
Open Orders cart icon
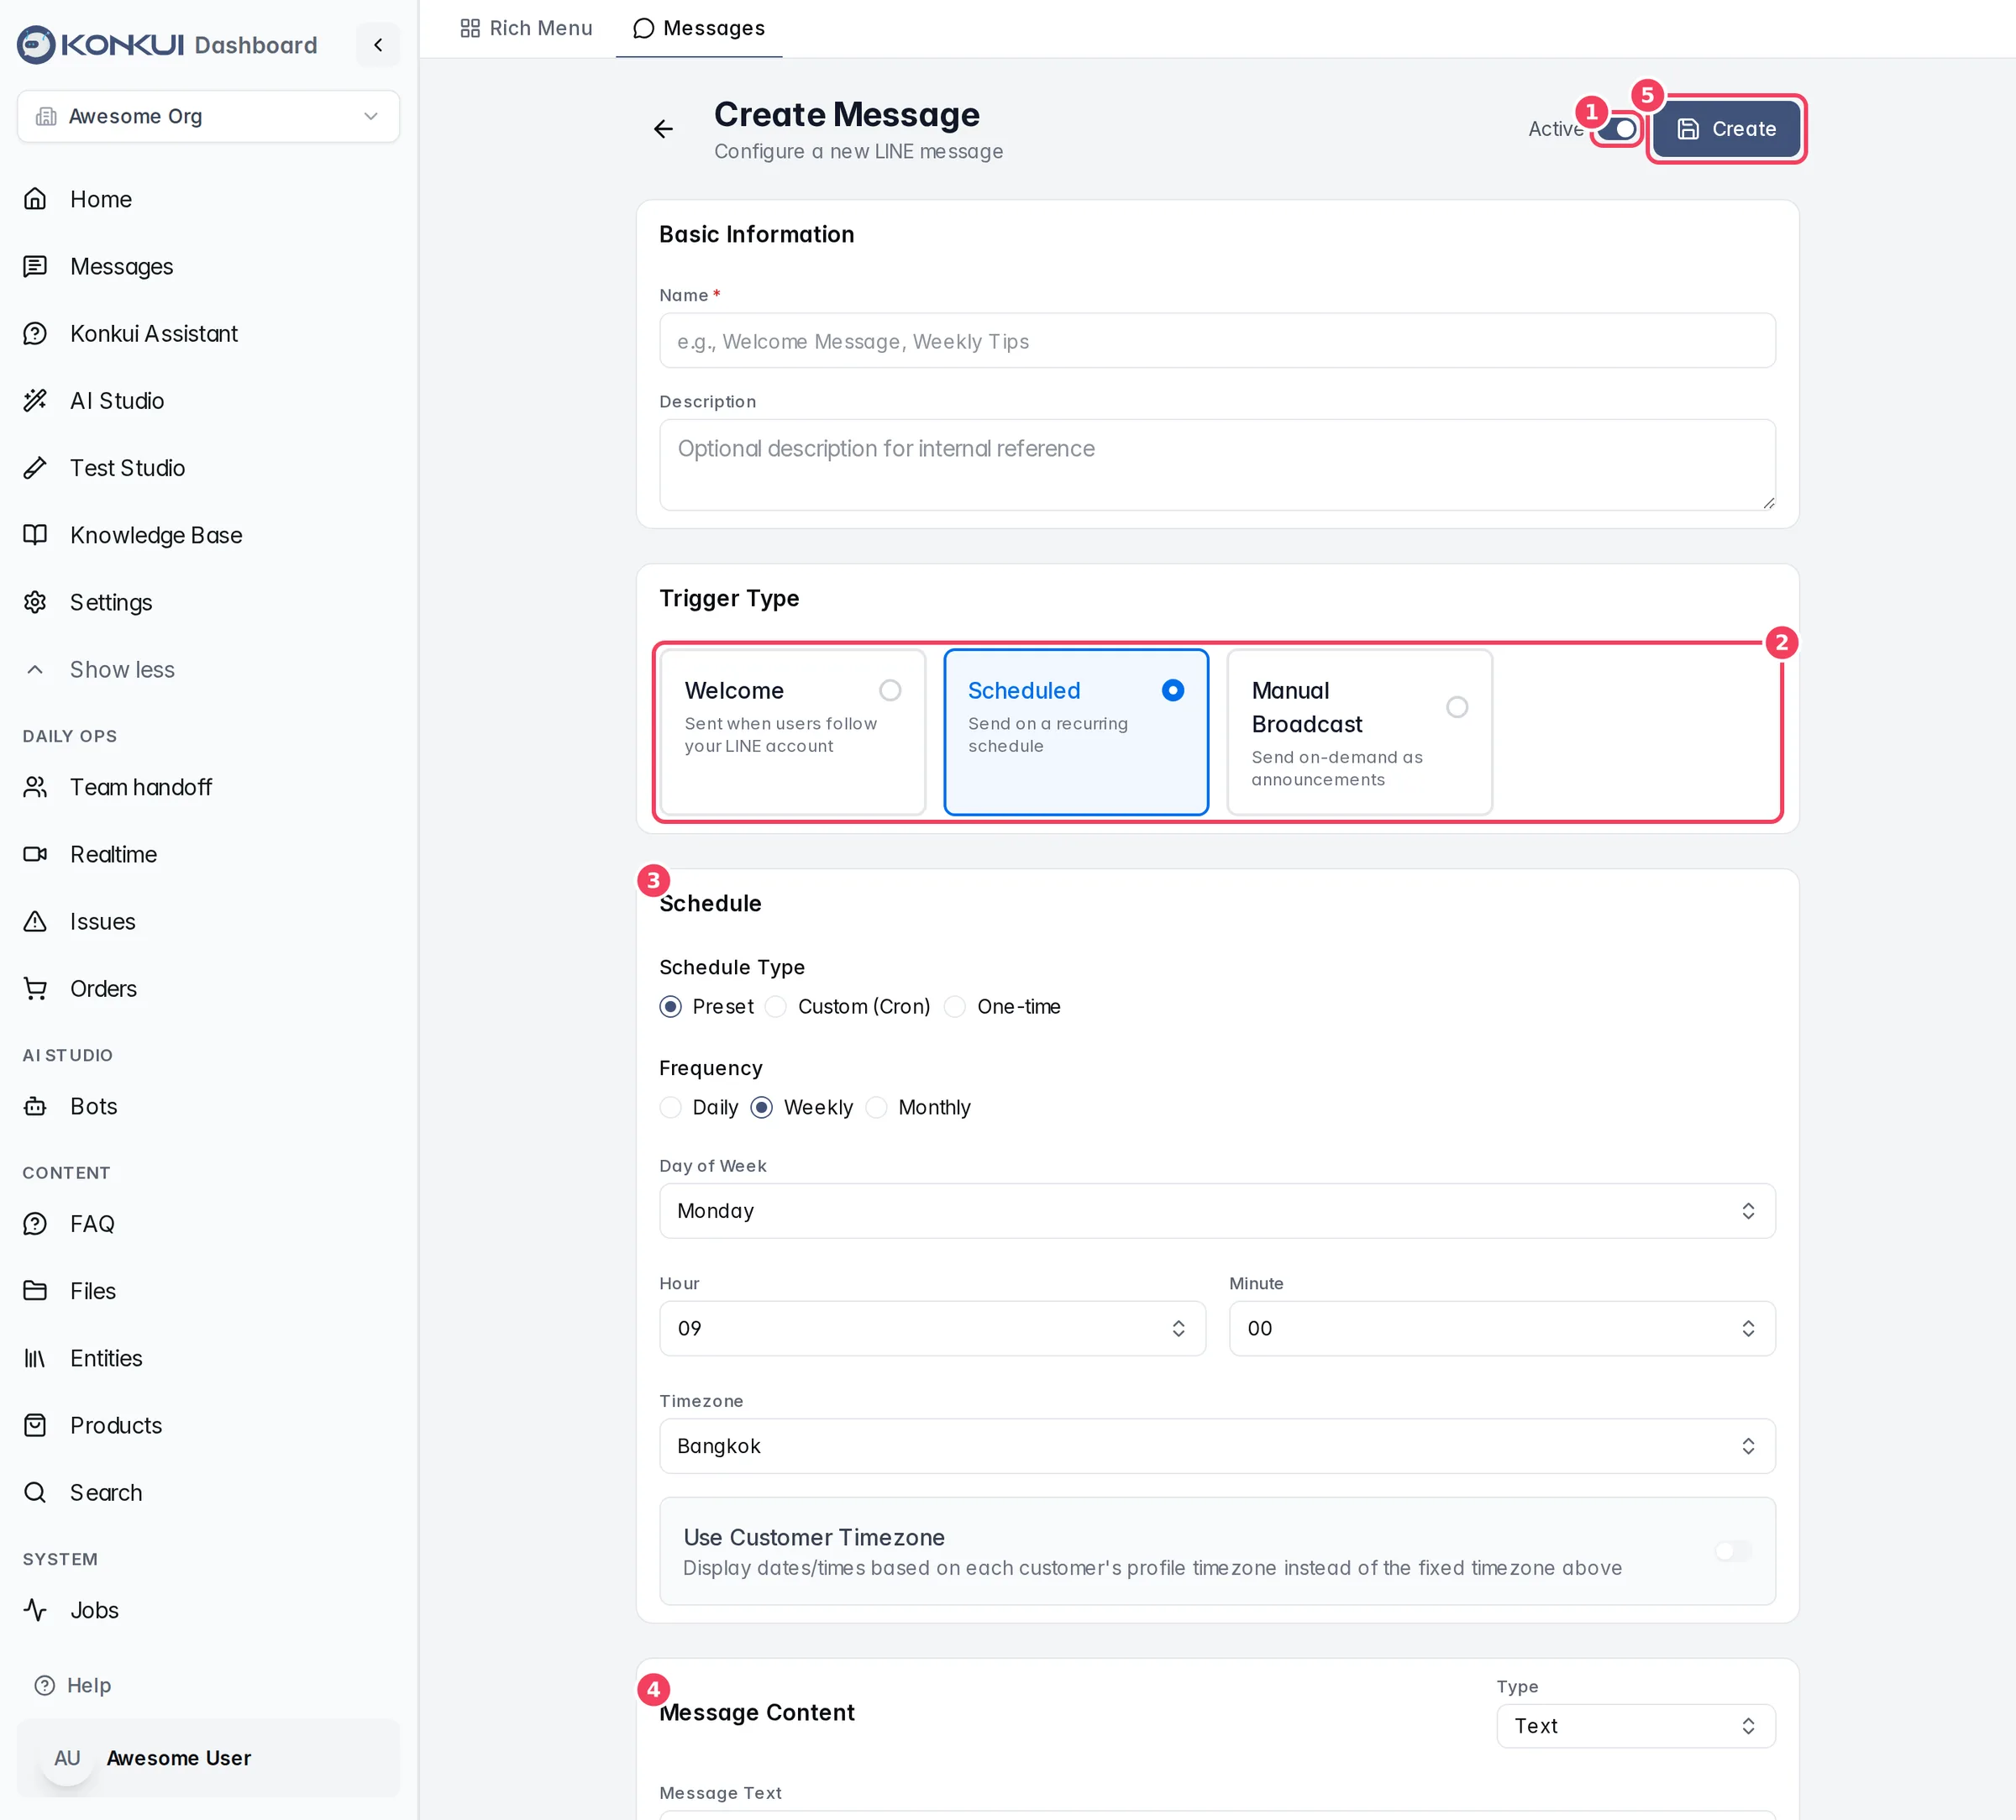(x=35, y=988)
